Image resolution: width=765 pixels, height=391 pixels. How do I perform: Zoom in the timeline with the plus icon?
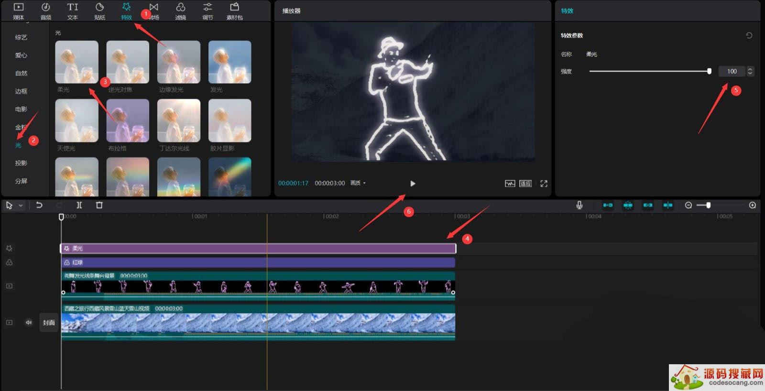pos(752,205)
